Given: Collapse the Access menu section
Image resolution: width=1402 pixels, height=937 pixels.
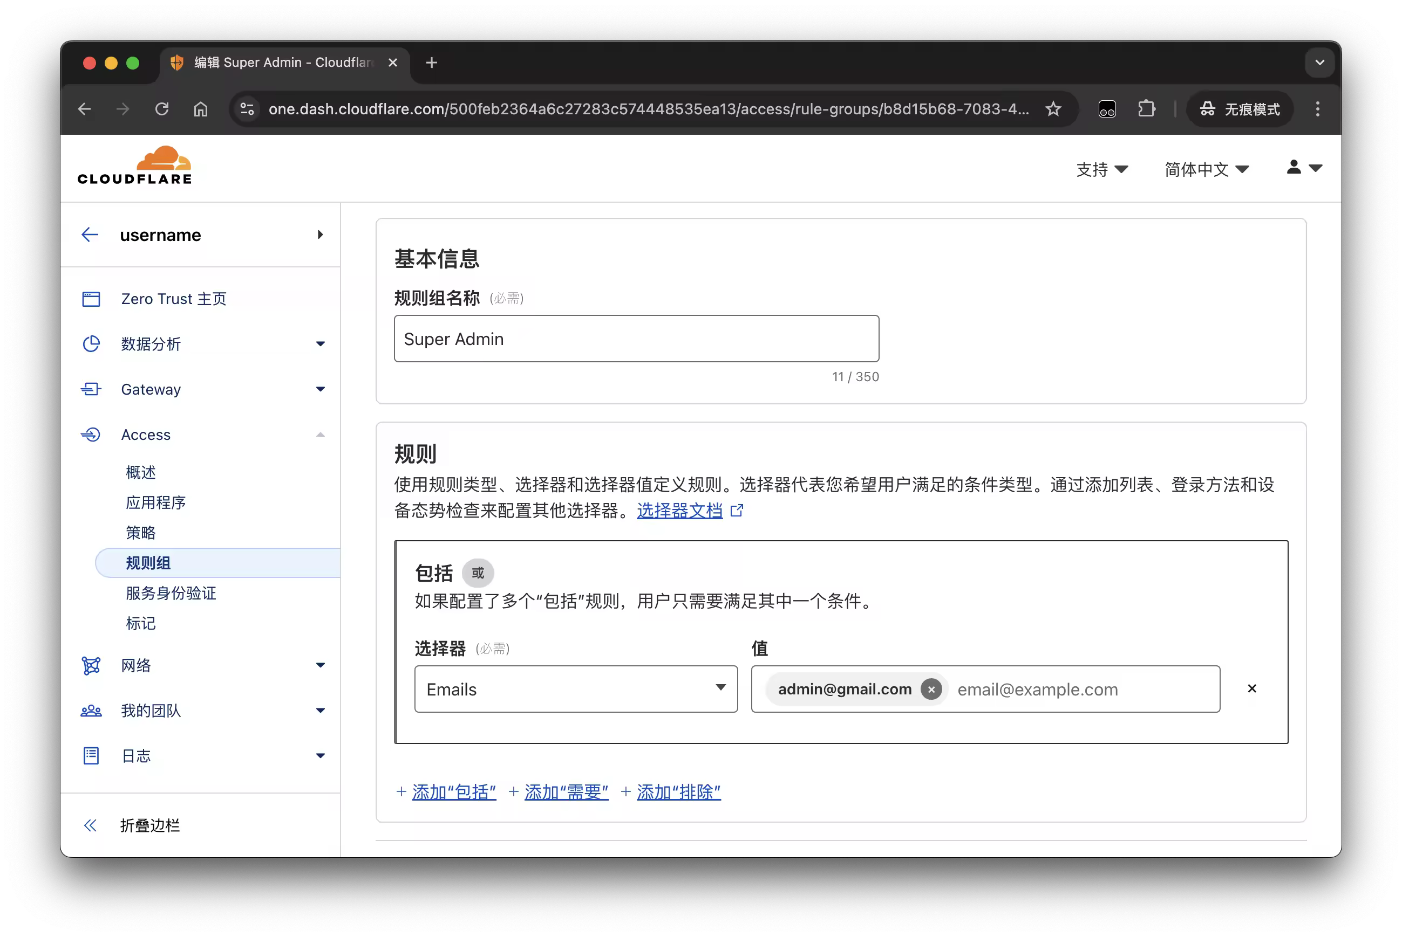Looking at the screenshot, I should (321, 435).
